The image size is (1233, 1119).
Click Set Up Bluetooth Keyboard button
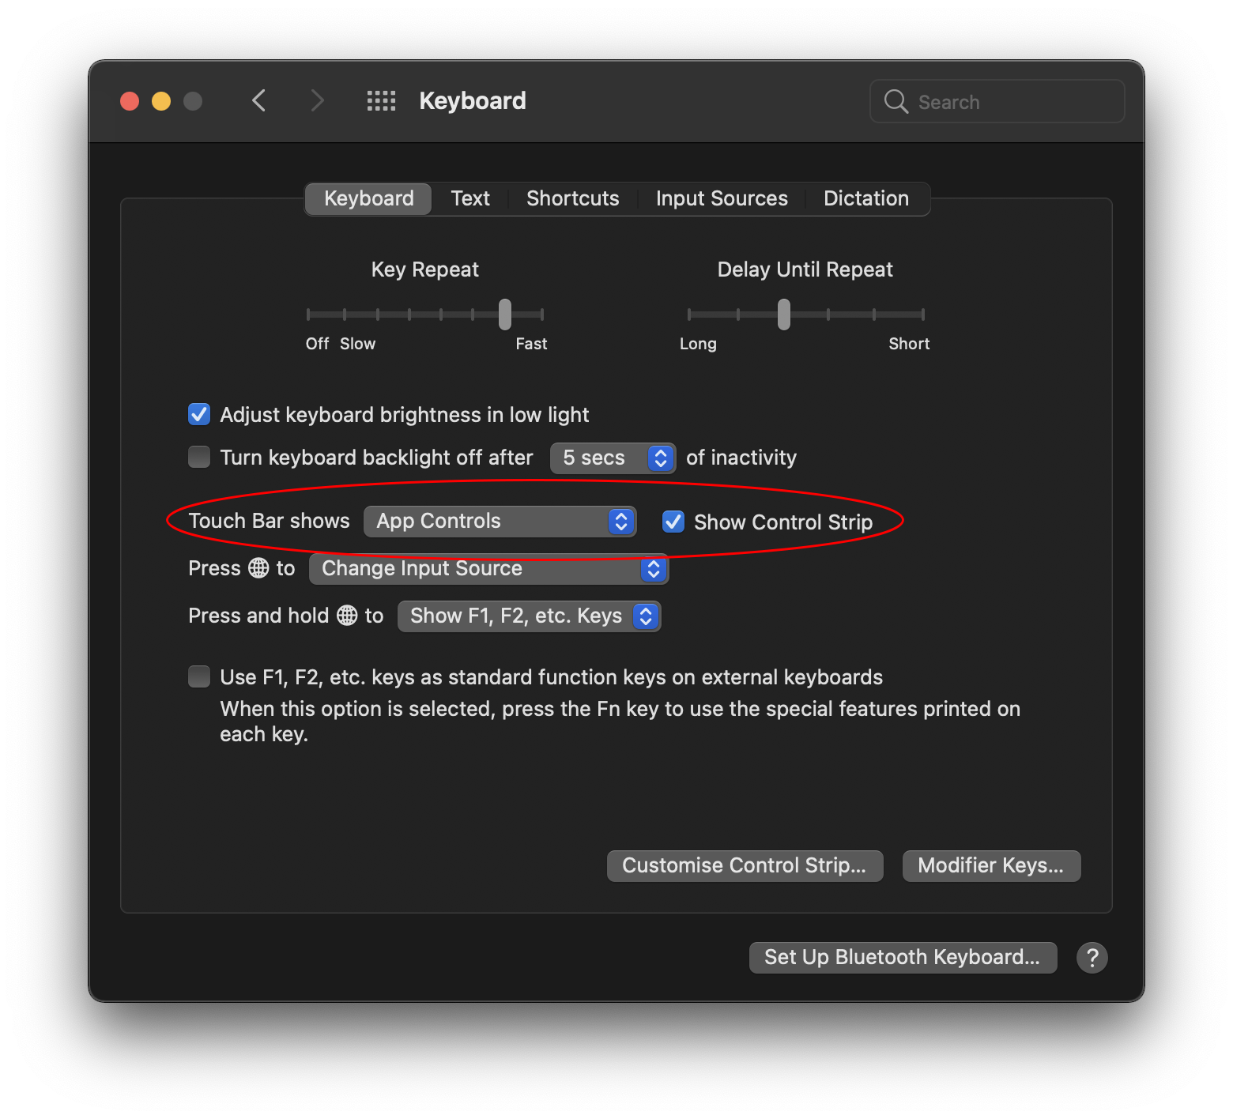(x=903, y=958)
